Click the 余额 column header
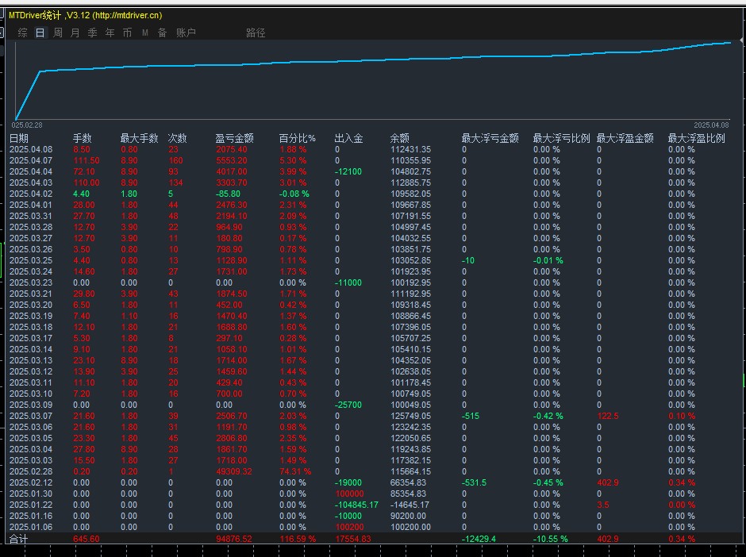Viewport: 746px width, 557px height. (x=400, y=138)
